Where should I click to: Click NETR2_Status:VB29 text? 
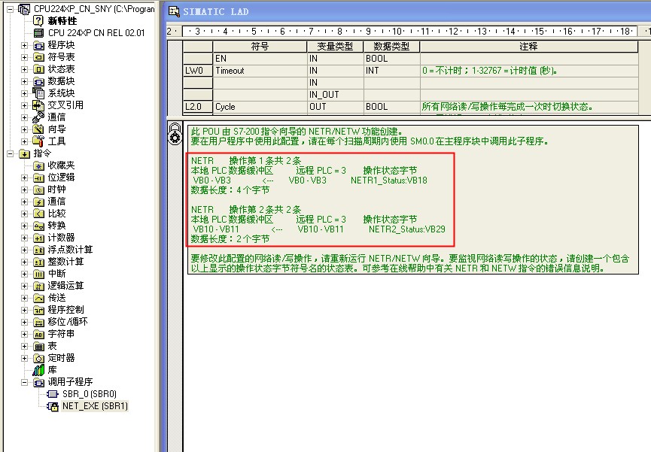coord(407,229)
